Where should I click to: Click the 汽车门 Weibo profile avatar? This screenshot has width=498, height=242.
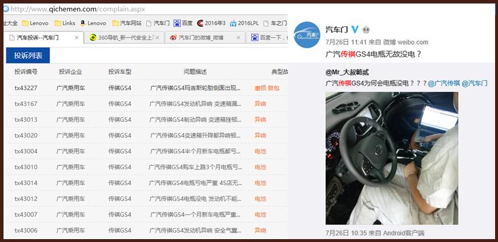(x=307, y=35)
